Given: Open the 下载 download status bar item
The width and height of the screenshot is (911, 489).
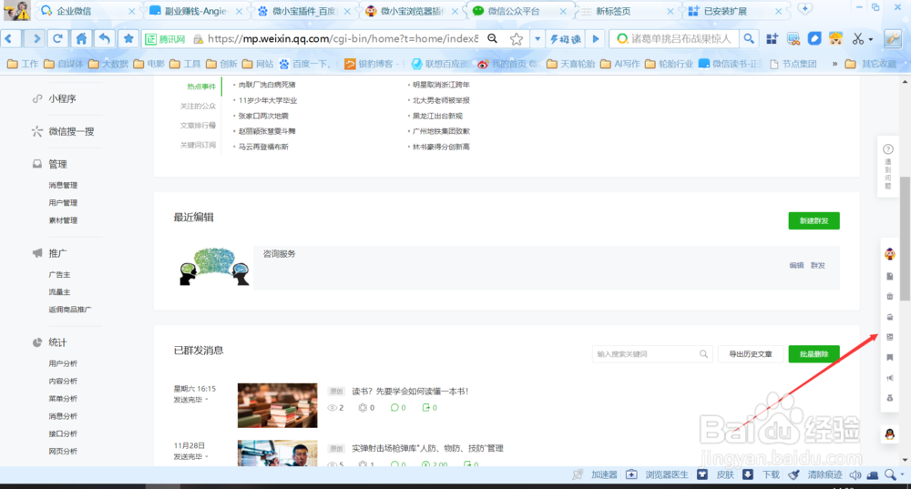Looking at the screenshot, I should [761, 474].
